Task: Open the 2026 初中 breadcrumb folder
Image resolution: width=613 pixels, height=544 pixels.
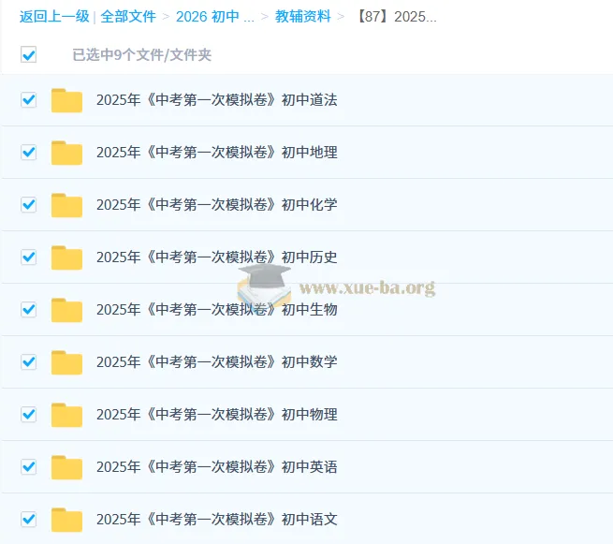Action: [215, 17]
